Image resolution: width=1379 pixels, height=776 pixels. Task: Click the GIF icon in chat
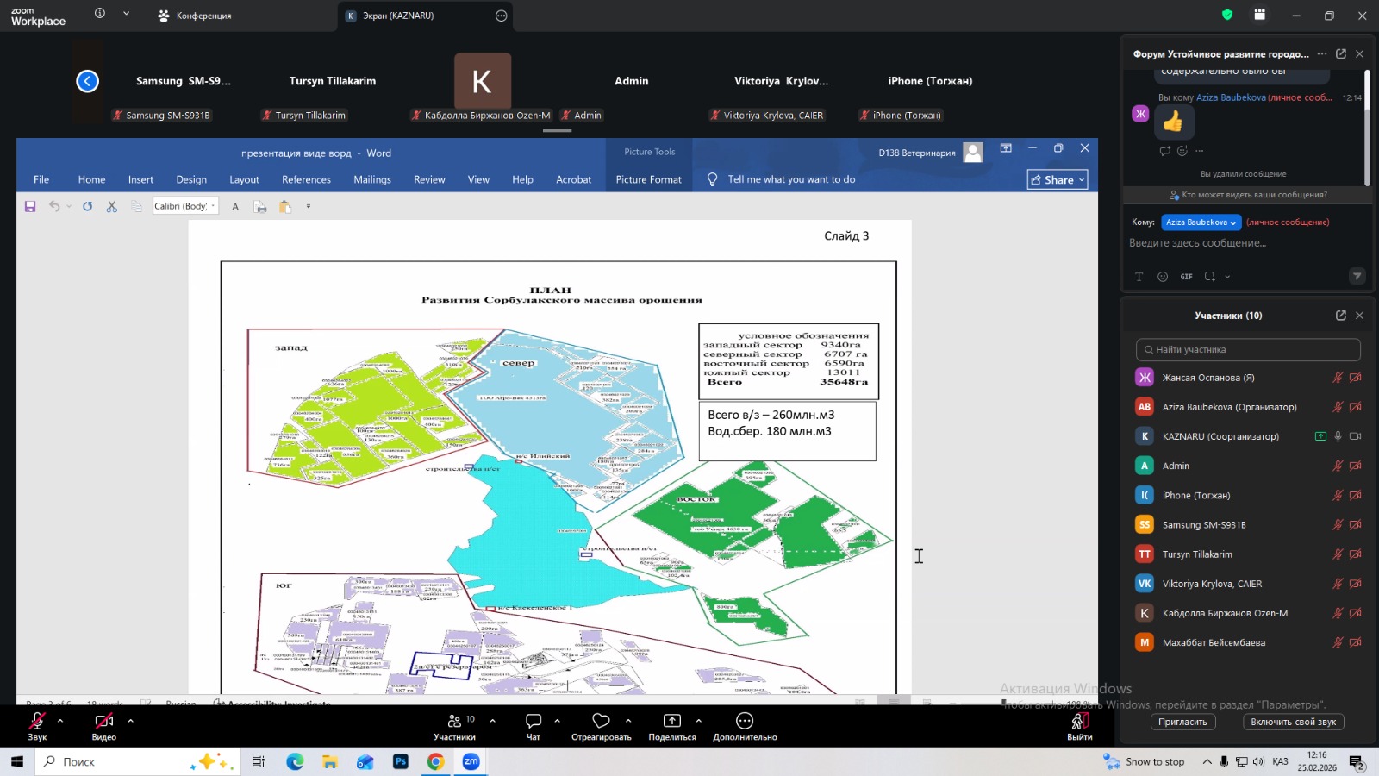pos(1187,277)
